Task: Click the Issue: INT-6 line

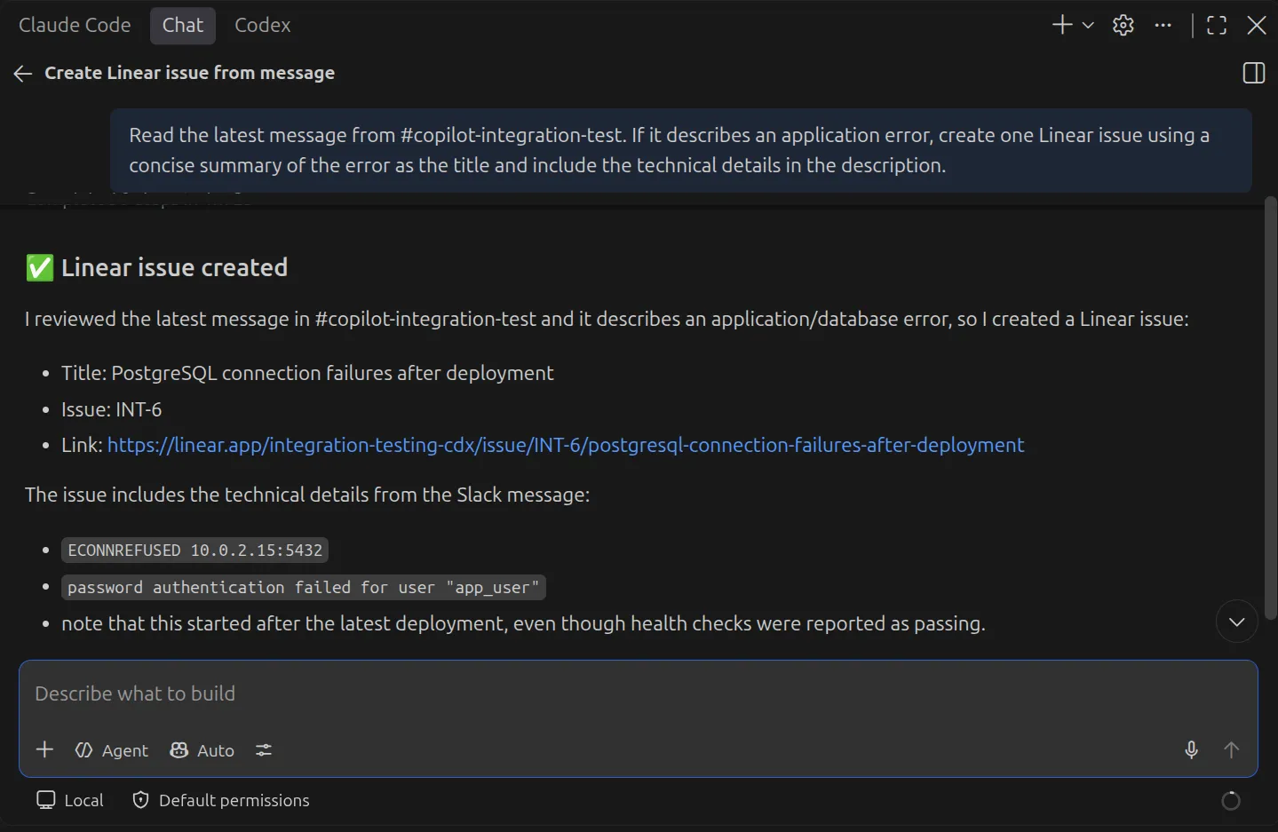Action: (x=112, y=409)
